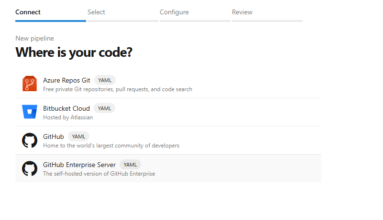Click 'Free private Git repositories' description text
Screen dimensions: 383x220
tap(118, 89)
